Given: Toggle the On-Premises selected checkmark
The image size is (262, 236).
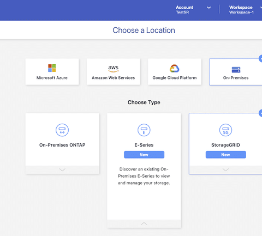Looking at the screenshot, I should (x=260, y=59).
